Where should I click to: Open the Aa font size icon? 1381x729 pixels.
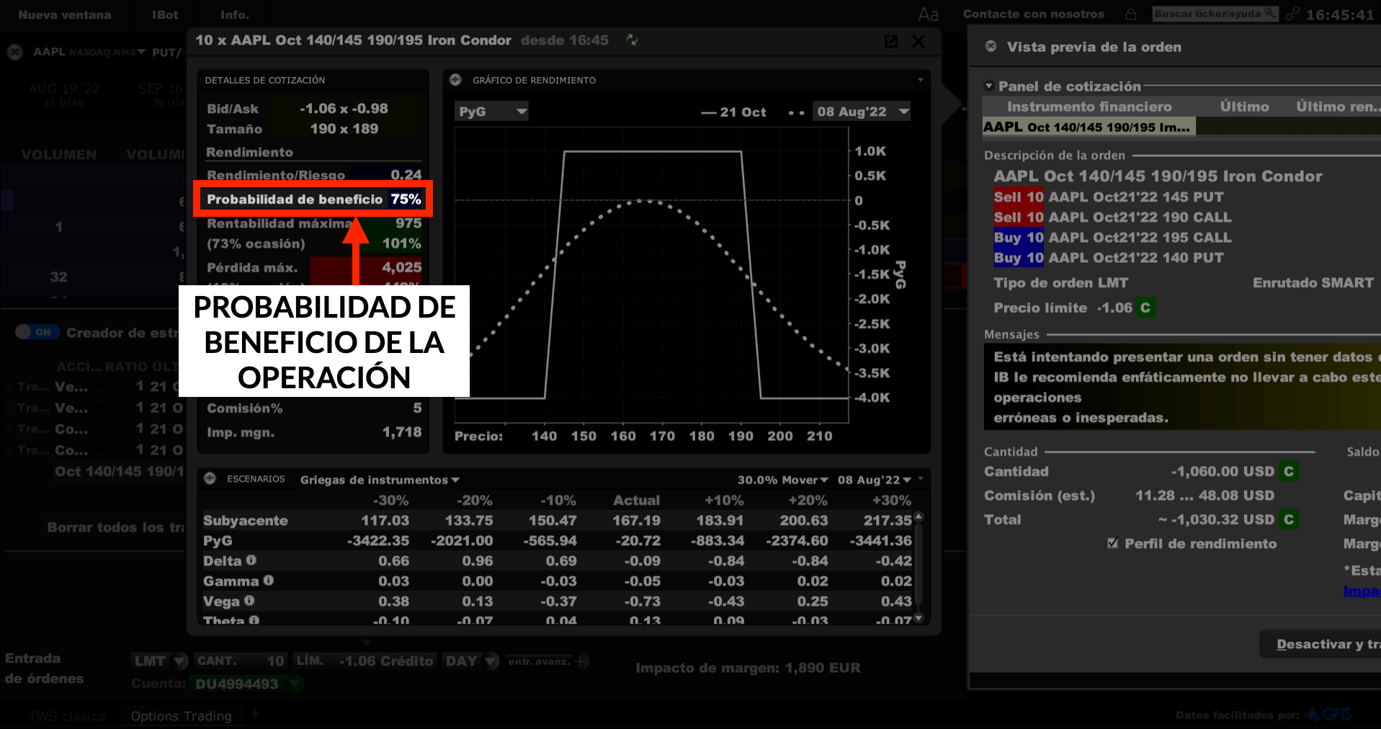point(929,14)
